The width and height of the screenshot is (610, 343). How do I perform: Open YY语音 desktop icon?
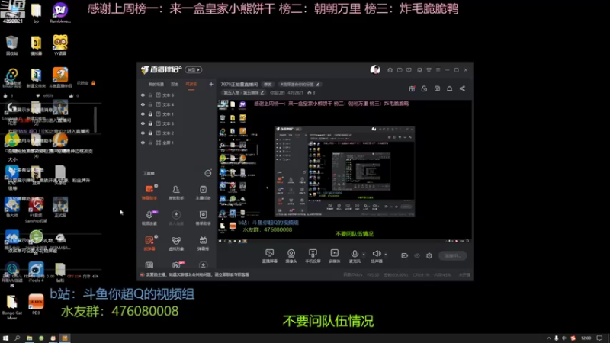point(60,45)
